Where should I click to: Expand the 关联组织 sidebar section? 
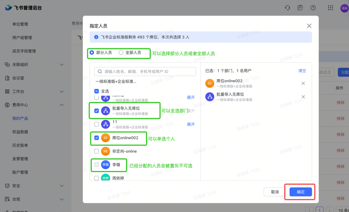62,65
